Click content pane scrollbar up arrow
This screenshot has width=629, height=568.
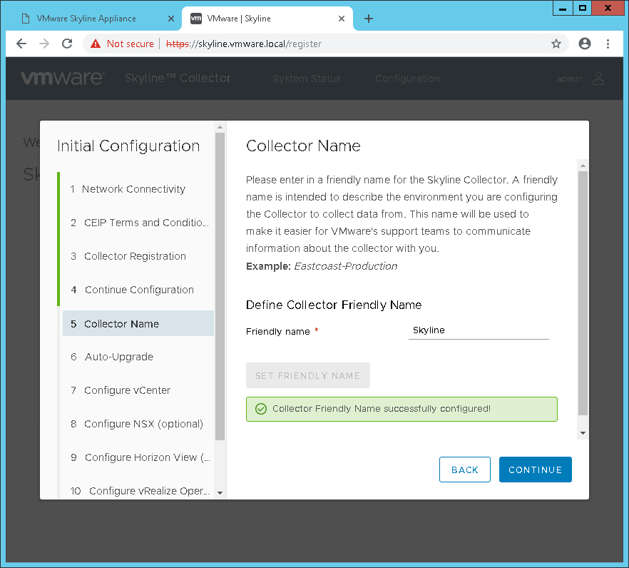point(583,166)
